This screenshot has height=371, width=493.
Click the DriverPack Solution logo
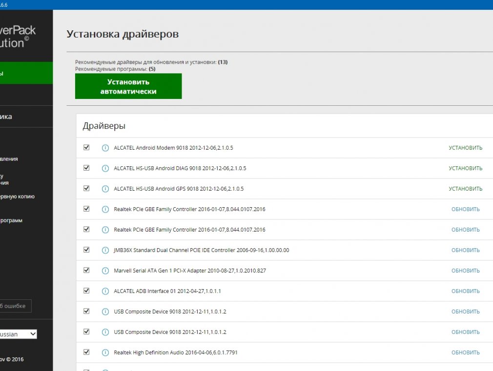pos(18,37)
